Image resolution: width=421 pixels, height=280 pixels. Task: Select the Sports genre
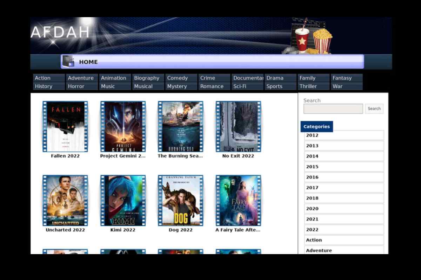281,86
